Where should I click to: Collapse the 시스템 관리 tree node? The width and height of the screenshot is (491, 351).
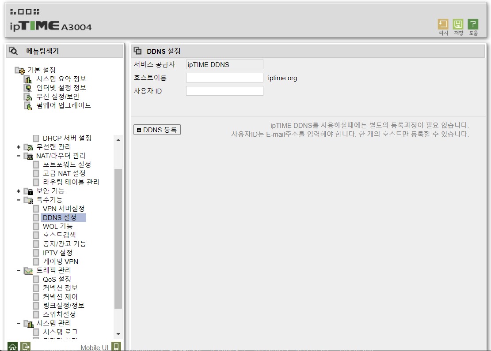[19, 324]
